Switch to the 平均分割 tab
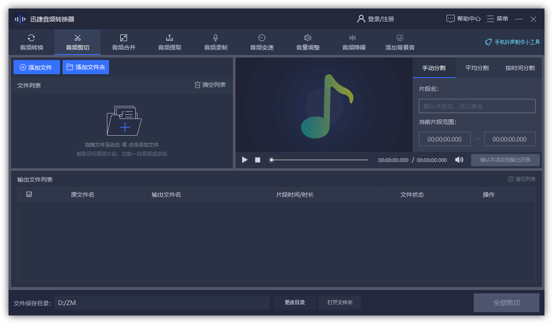This screenshot has height=324, width=553. 477,68
